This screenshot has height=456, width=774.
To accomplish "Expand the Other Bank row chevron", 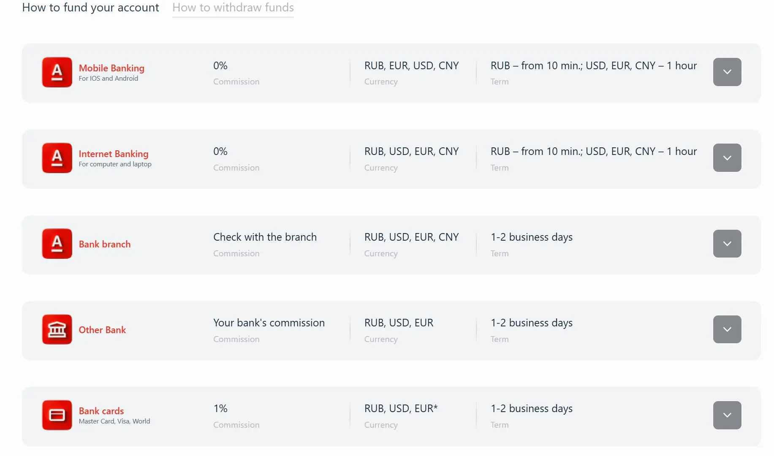I will pos(727,329).
